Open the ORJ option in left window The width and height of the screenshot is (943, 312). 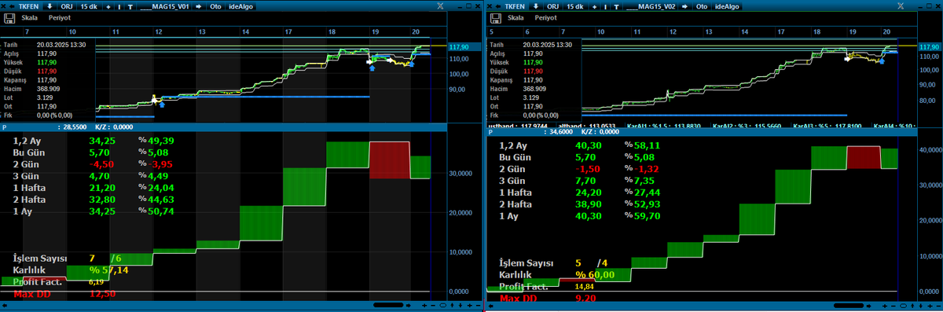[68, 6]
